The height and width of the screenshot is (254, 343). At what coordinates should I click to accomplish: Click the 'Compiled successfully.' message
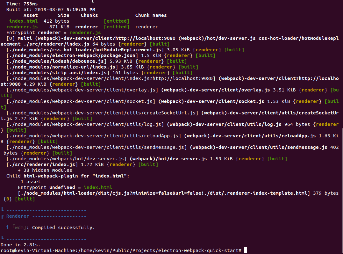coord(63,228)
